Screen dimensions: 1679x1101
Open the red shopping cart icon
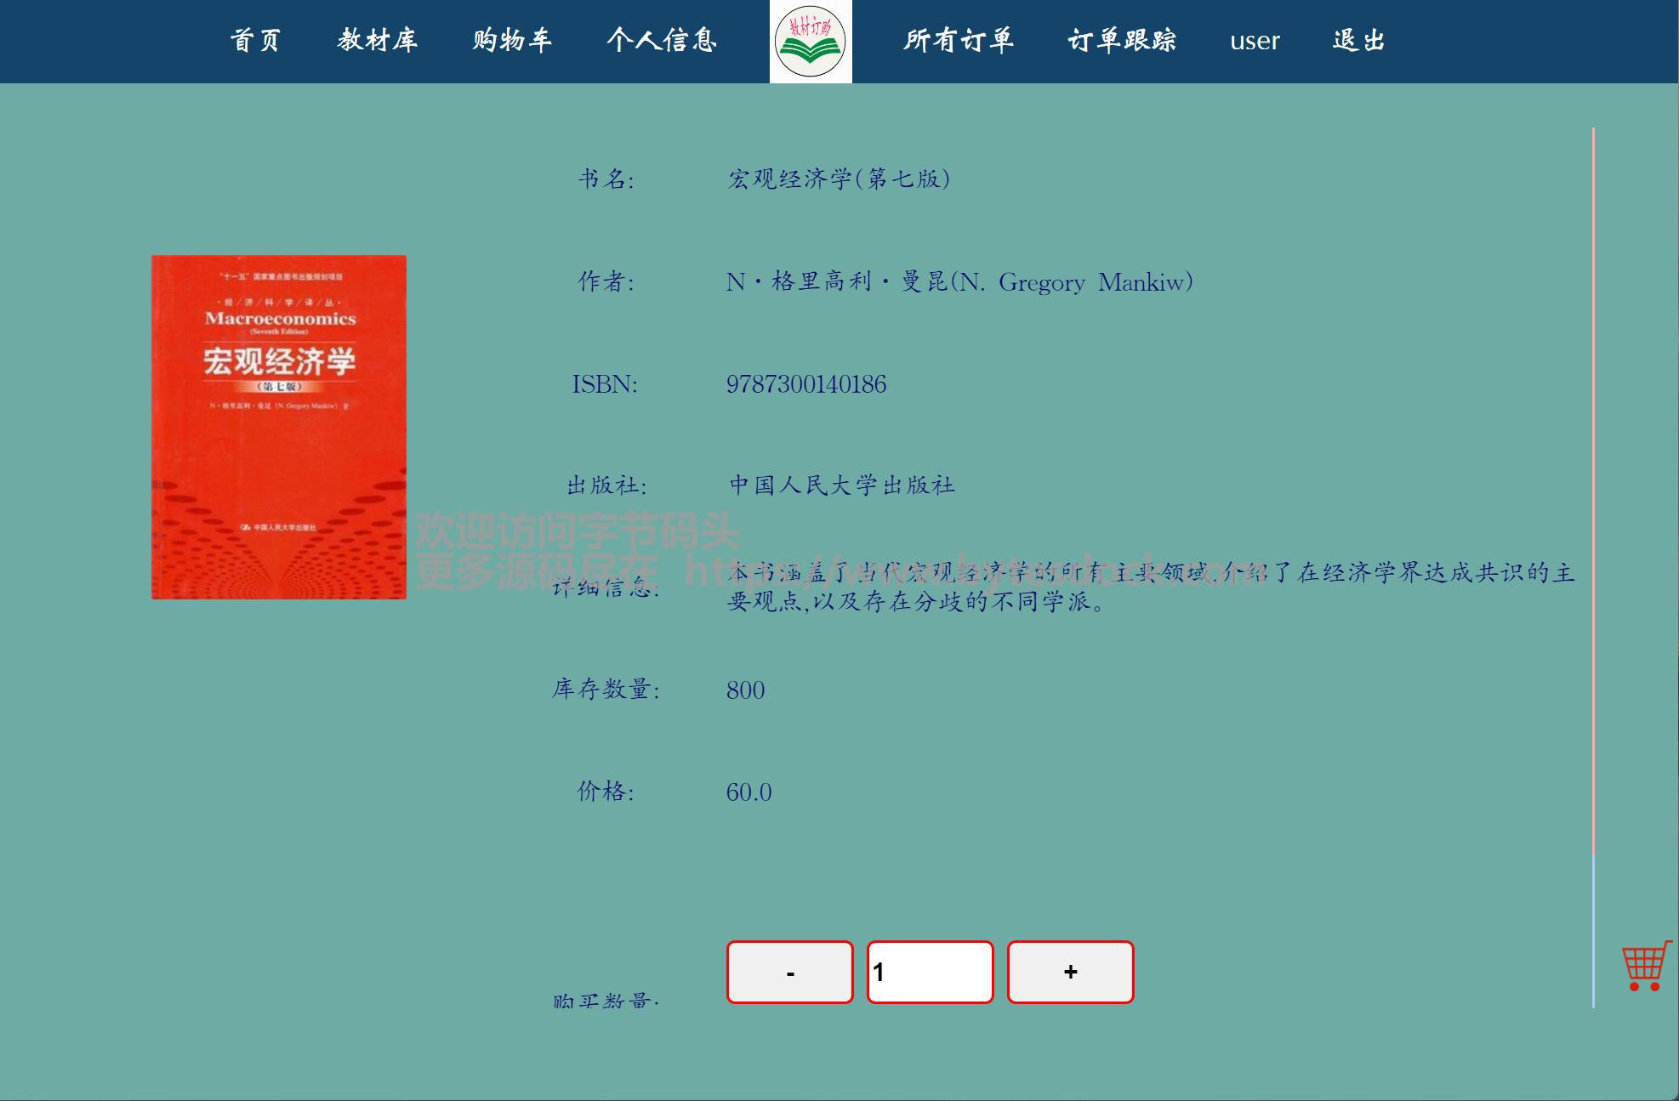[x=1646, y=966]
